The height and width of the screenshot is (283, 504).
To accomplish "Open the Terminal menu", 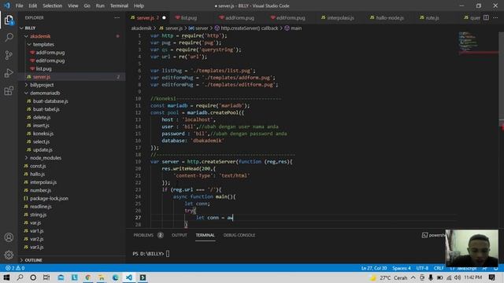I will tap(119, 6).
